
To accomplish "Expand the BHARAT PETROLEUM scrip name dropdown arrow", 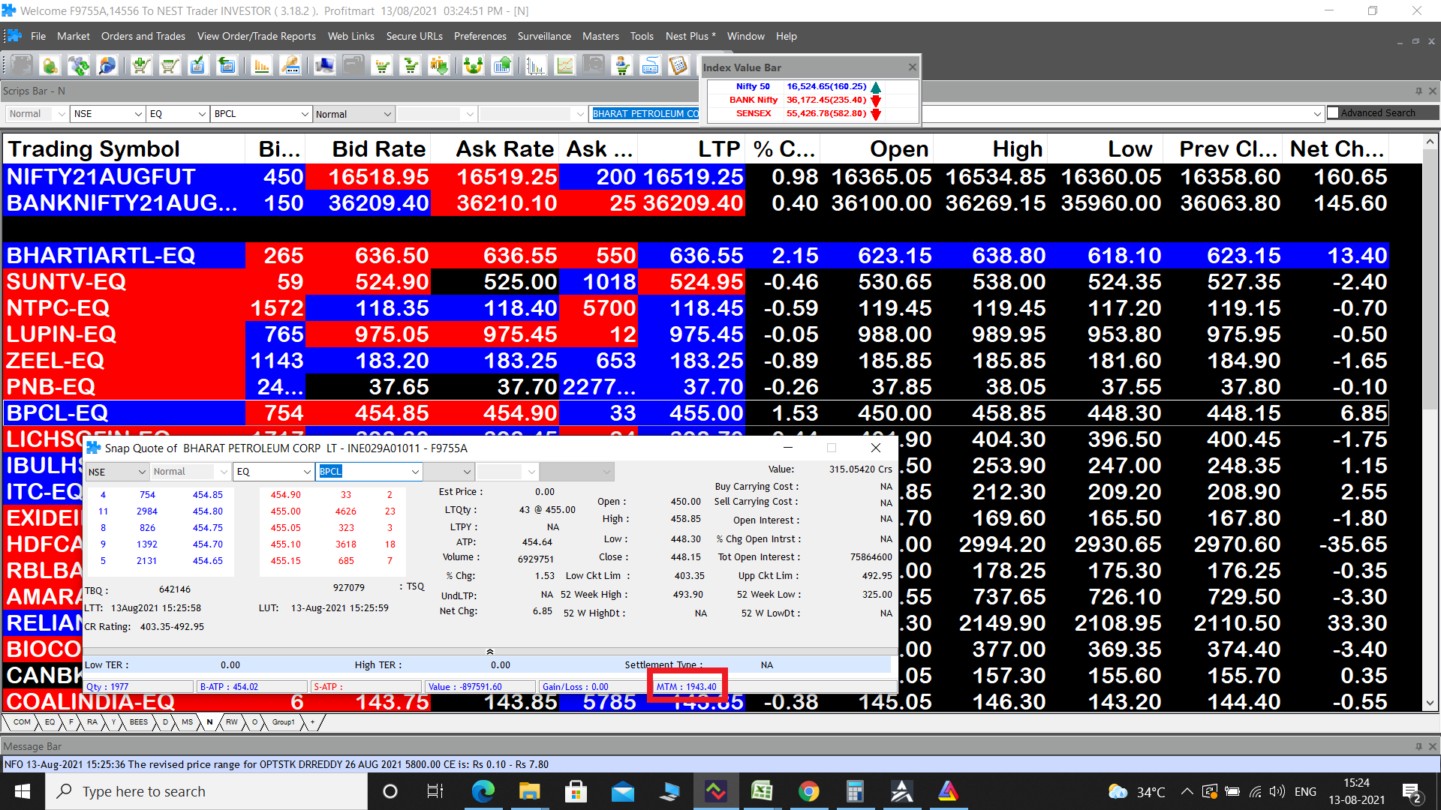I will click(x=1317, y=114).
